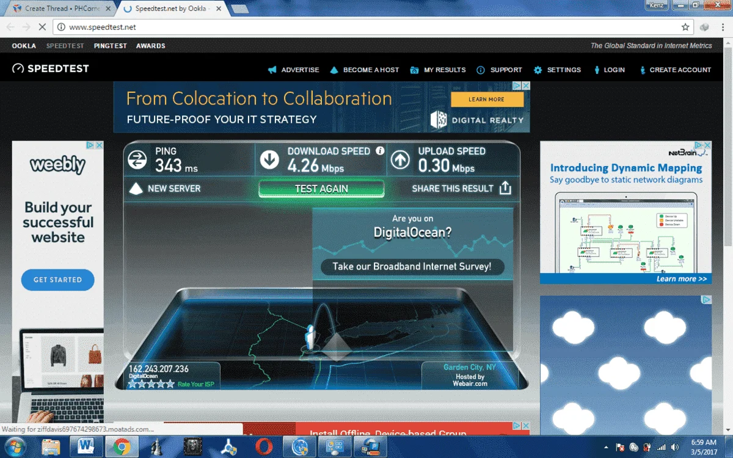Open the My Results page

[x=445, y=70]
